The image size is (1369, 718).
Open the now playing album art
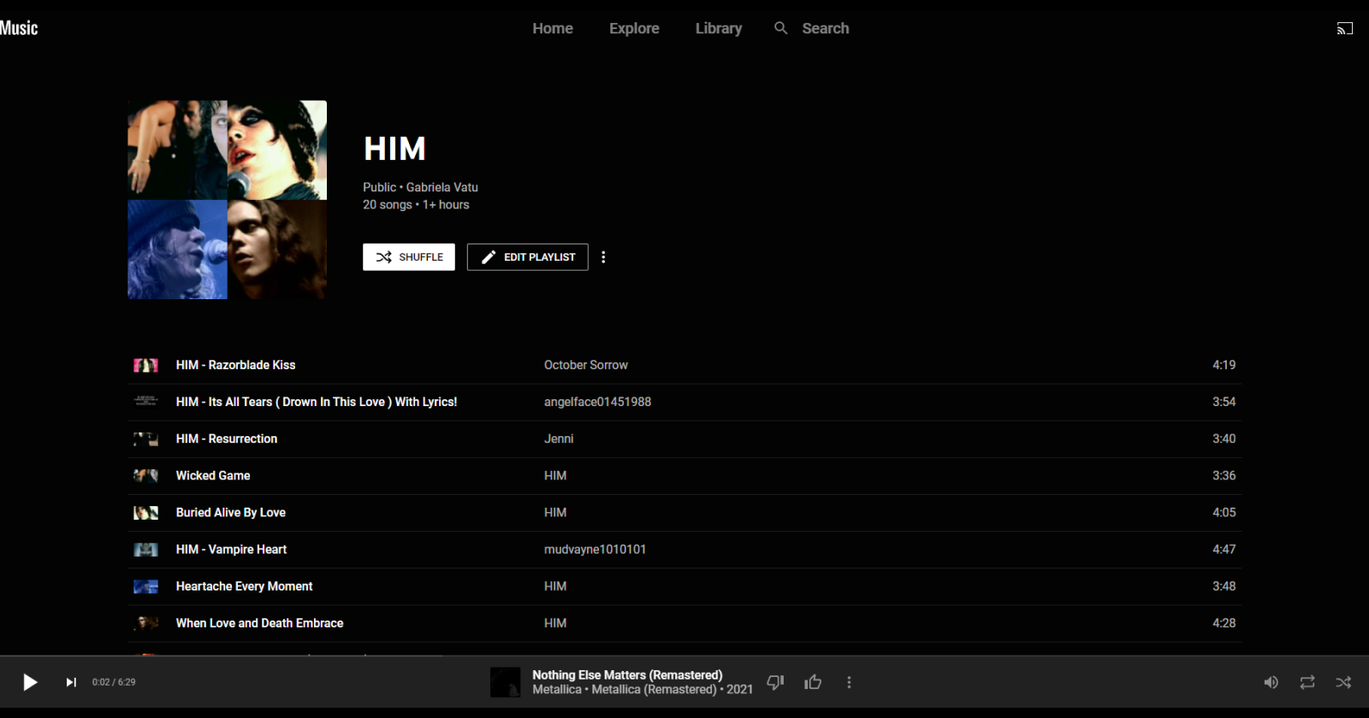pos(505,682)
